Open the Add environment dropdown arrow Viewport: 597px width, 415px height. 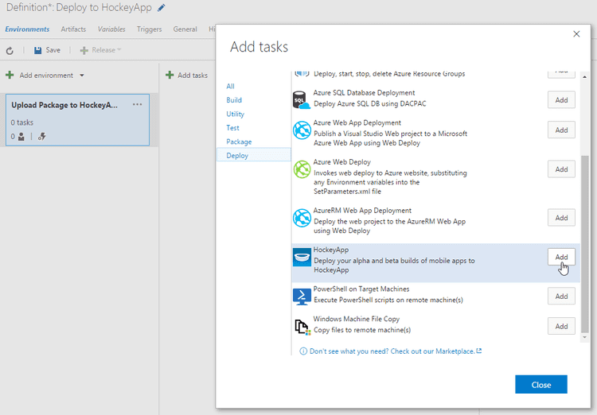[x=82, y=76]
